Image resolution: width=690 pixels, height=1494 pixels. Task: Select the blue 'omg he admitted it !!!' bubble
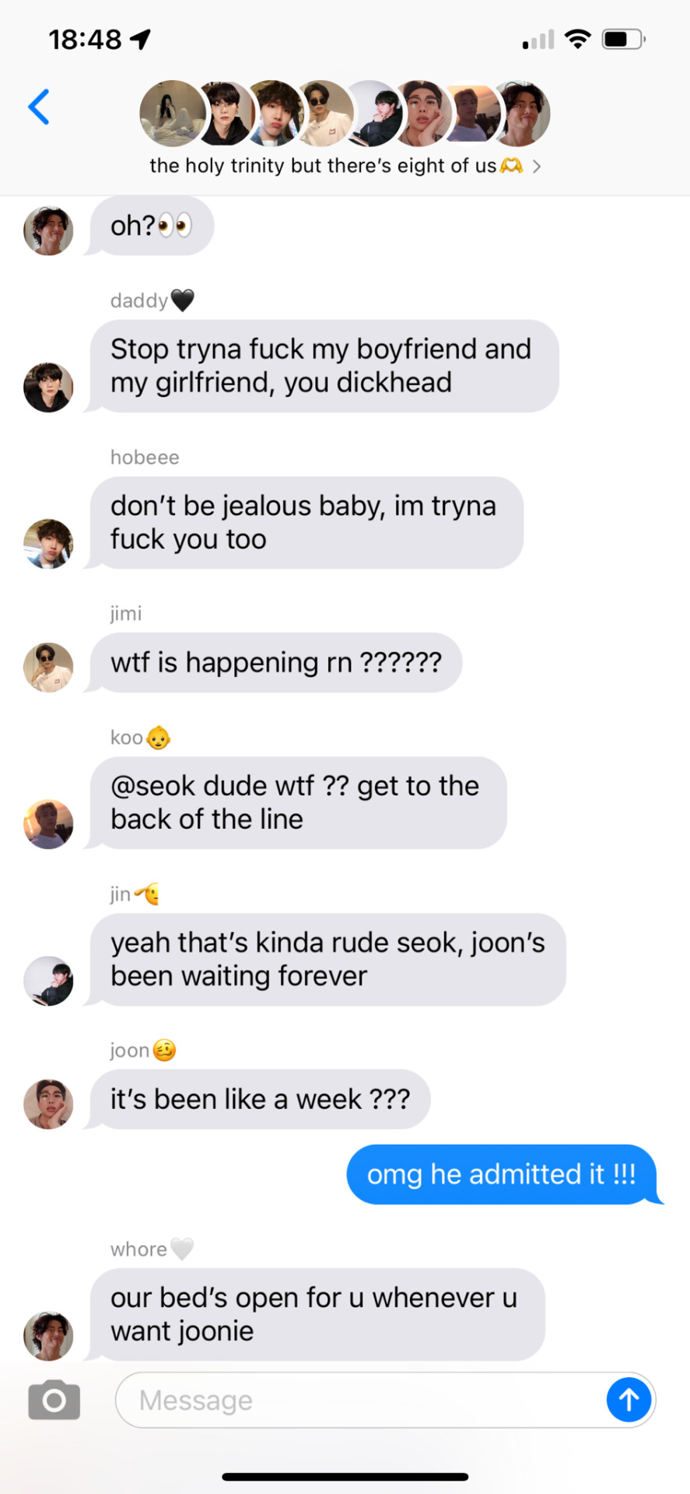[502, 1174]
